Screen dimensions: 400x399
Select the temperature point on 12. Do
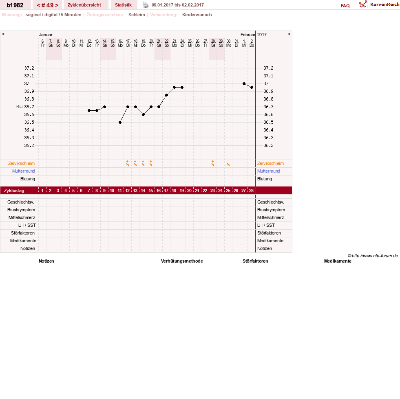[89, 111]
